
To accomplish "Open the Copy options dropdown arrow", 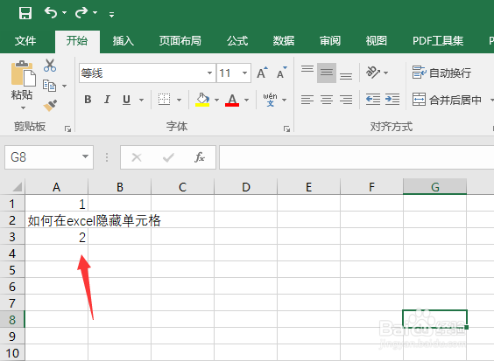I will click(x=65, y=86).
